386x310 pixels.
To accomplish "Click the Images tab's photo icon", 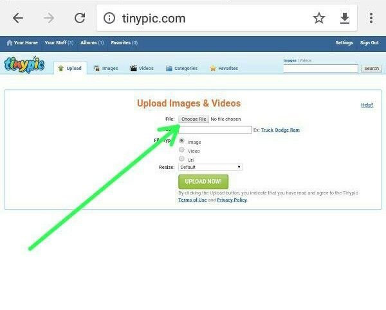I will pyautogui.click(x=97, y=68).
